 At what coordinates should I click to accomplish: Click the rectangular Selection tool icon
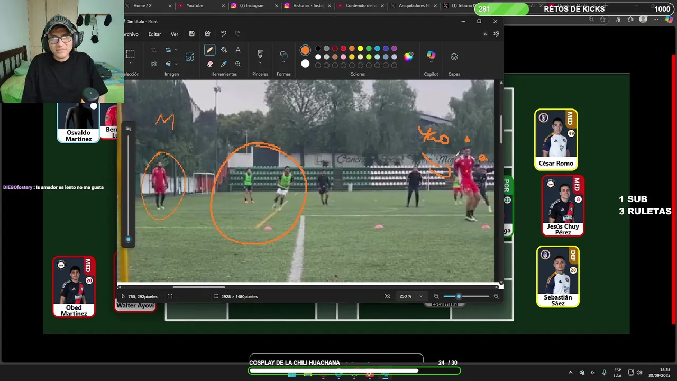click(x=130, y=53)
